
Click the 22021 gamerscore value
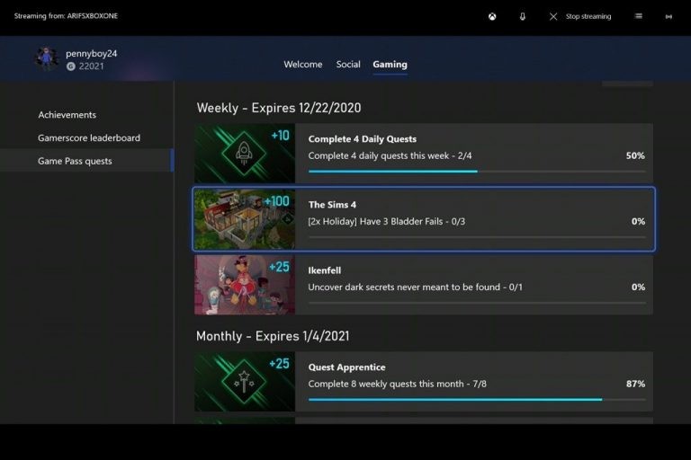coord(91,66)
